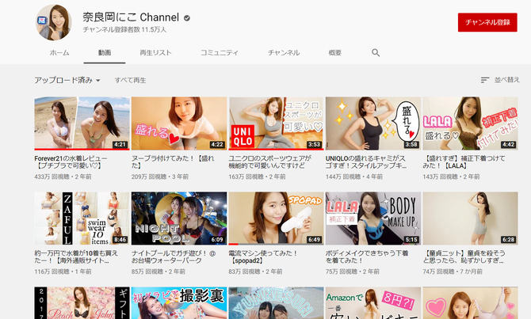Click title ヌーブラ付けてみた！

[x=173, y=162]
